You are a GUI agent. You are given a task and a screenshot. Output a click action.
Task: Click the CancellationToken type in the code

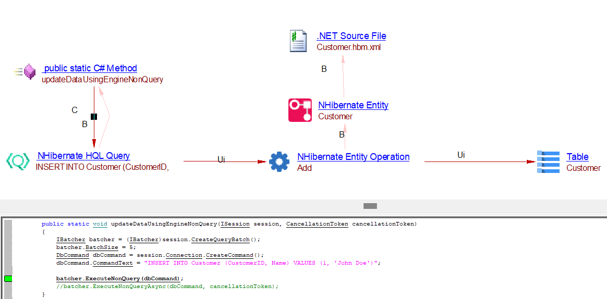point(317,224)
